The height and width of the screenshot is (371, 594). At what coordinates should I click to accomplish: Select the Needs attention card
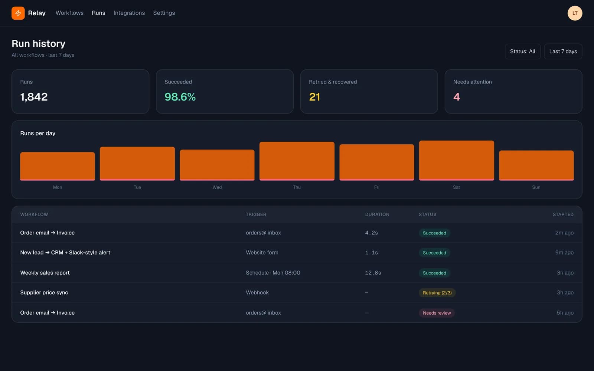point(513,91)
